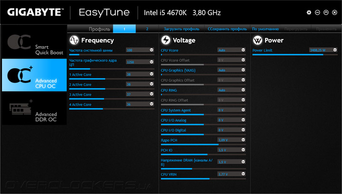Expand the CPU I/O Digital dropdown arrow
The height and width of the screenshot is (194, 342).
pyautogui.click(x=243, y=130)
